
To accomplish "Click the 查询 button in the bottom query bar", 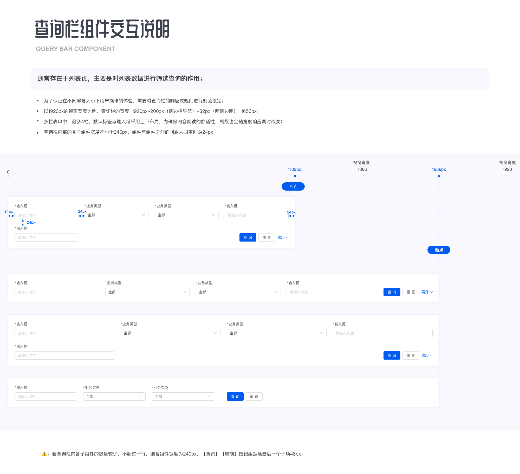I will 235,397.
